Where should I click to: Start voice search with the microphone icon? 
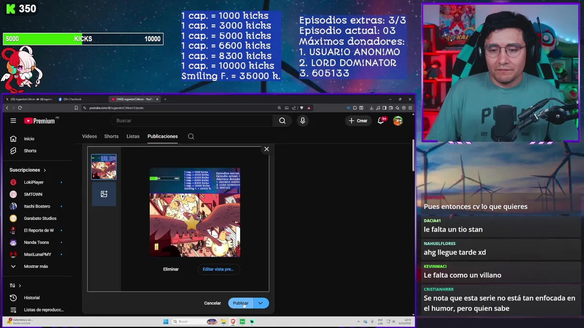302,121
